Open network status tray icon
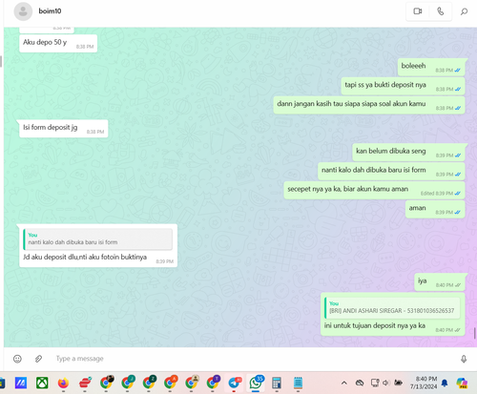 coord(375,383)
